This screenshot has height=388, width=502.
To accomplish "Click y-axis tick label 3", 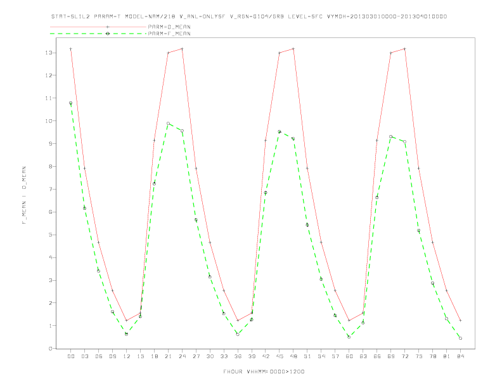I will [x=51, y=280].
